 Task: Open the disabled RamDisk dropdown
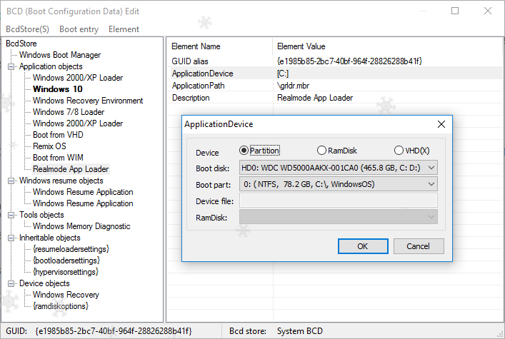338,217
